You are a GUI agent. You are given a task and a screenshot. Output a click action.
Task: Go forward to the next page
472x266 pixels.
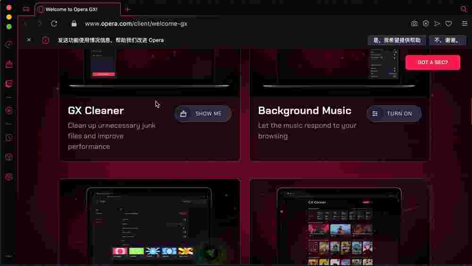tap(40, 24)
